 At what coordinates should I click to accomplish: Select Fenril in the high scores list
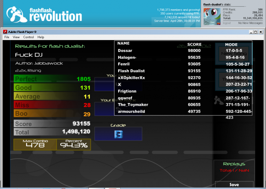[124, 64]
